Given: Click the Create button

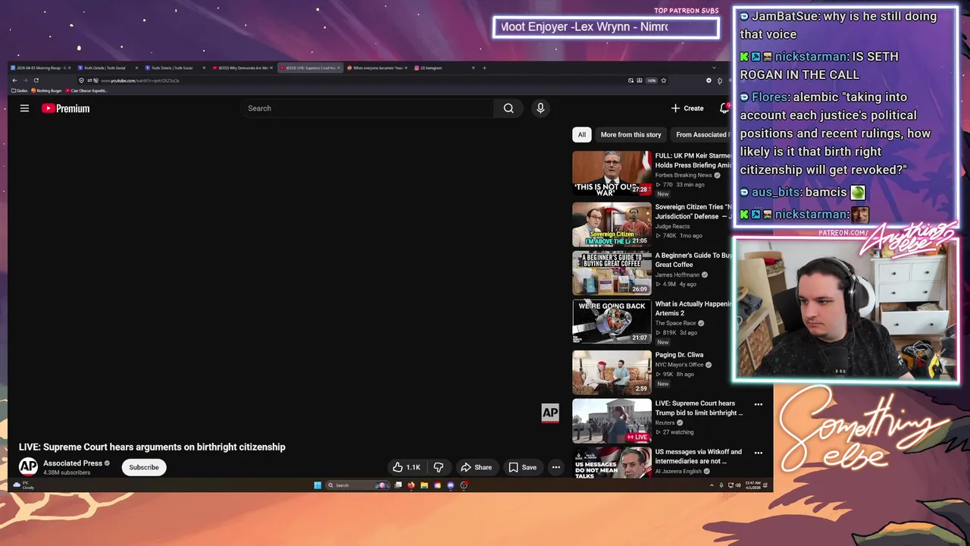Looking at the screenshot, I should [687, 108].
